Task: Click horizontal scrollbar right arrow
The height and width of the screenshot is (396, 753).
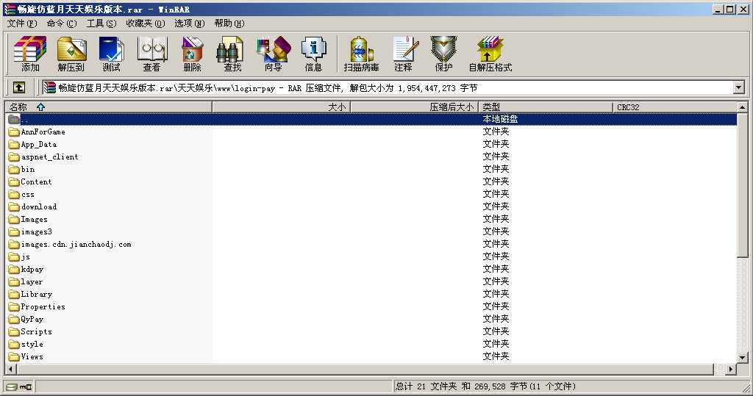Action: (731, 369)
